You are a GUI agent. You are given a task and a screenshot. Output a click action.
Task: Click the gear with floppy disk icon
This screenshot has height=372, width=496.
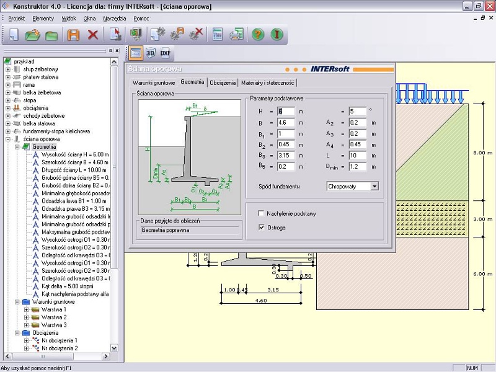177,34
